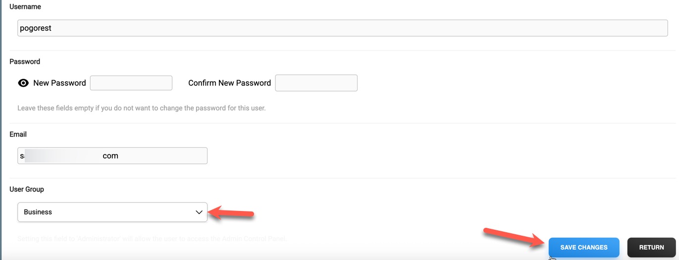
Task: Click the User Group section label
Action: coord(27,189)
